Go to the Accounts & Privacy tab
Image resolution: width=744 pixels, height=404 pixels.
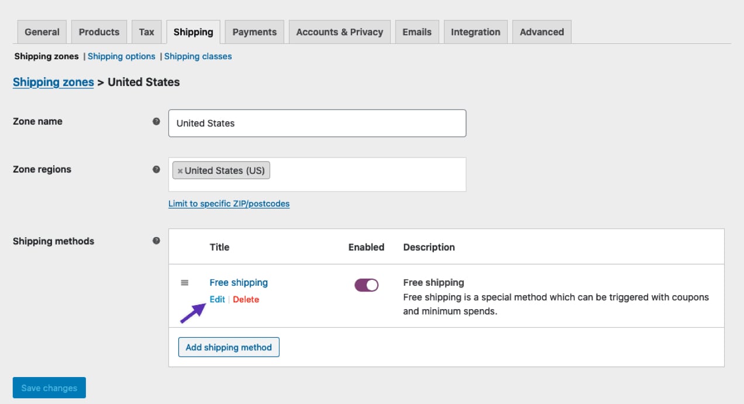339,32
